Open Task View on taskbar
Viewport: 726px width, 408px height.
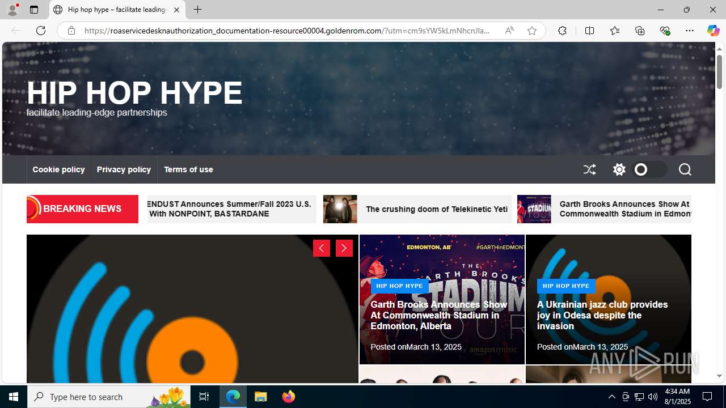(x=204, y=397)
